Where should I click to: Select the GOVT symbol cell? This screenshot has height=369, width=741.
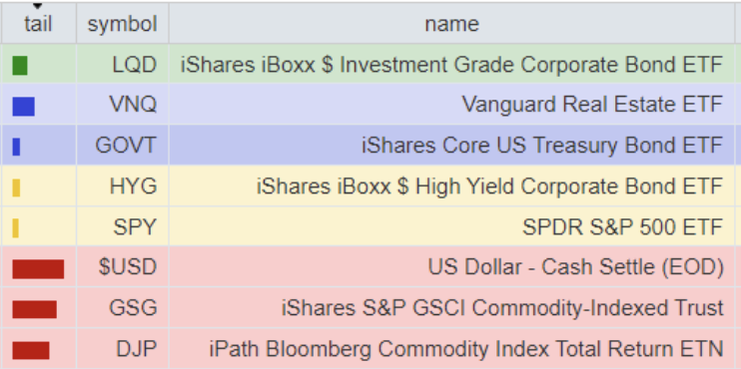point(123,145)
